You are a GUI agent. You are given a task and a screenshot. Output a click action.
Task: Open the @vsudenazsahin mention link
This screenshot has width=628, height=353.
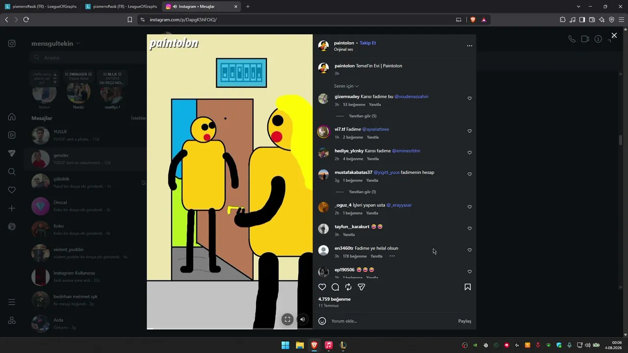click(411, 97)
